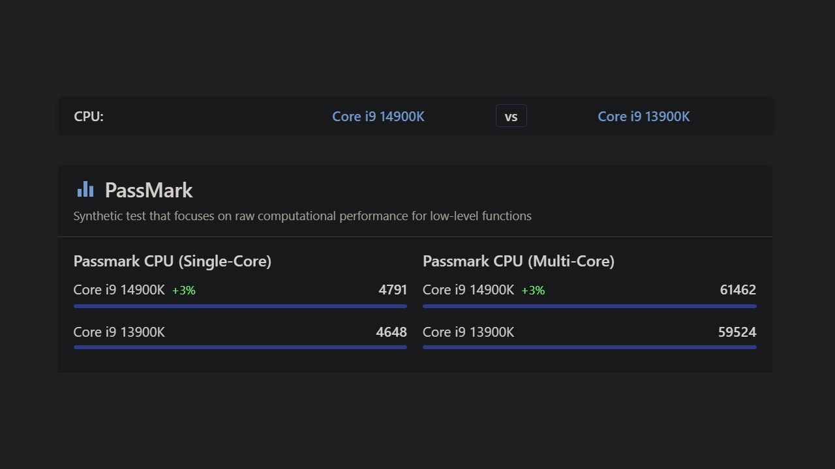Open the Passmark CPU (Multi-Core) section header

pos(519,261)
